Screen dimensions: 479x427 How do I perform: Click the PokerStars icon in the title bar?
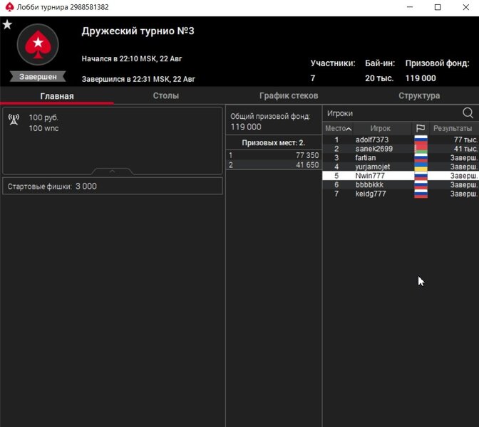pos(8,7)
